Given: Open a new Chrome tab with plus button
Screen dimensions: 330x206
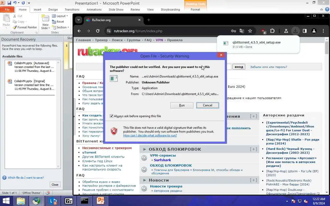Looking at the screenshot, I should pos(149,20).
